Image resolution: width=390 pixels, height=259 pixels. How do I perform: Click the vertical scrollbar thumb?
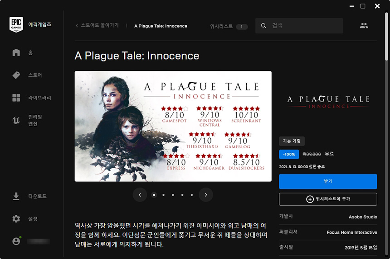(386, 37)
